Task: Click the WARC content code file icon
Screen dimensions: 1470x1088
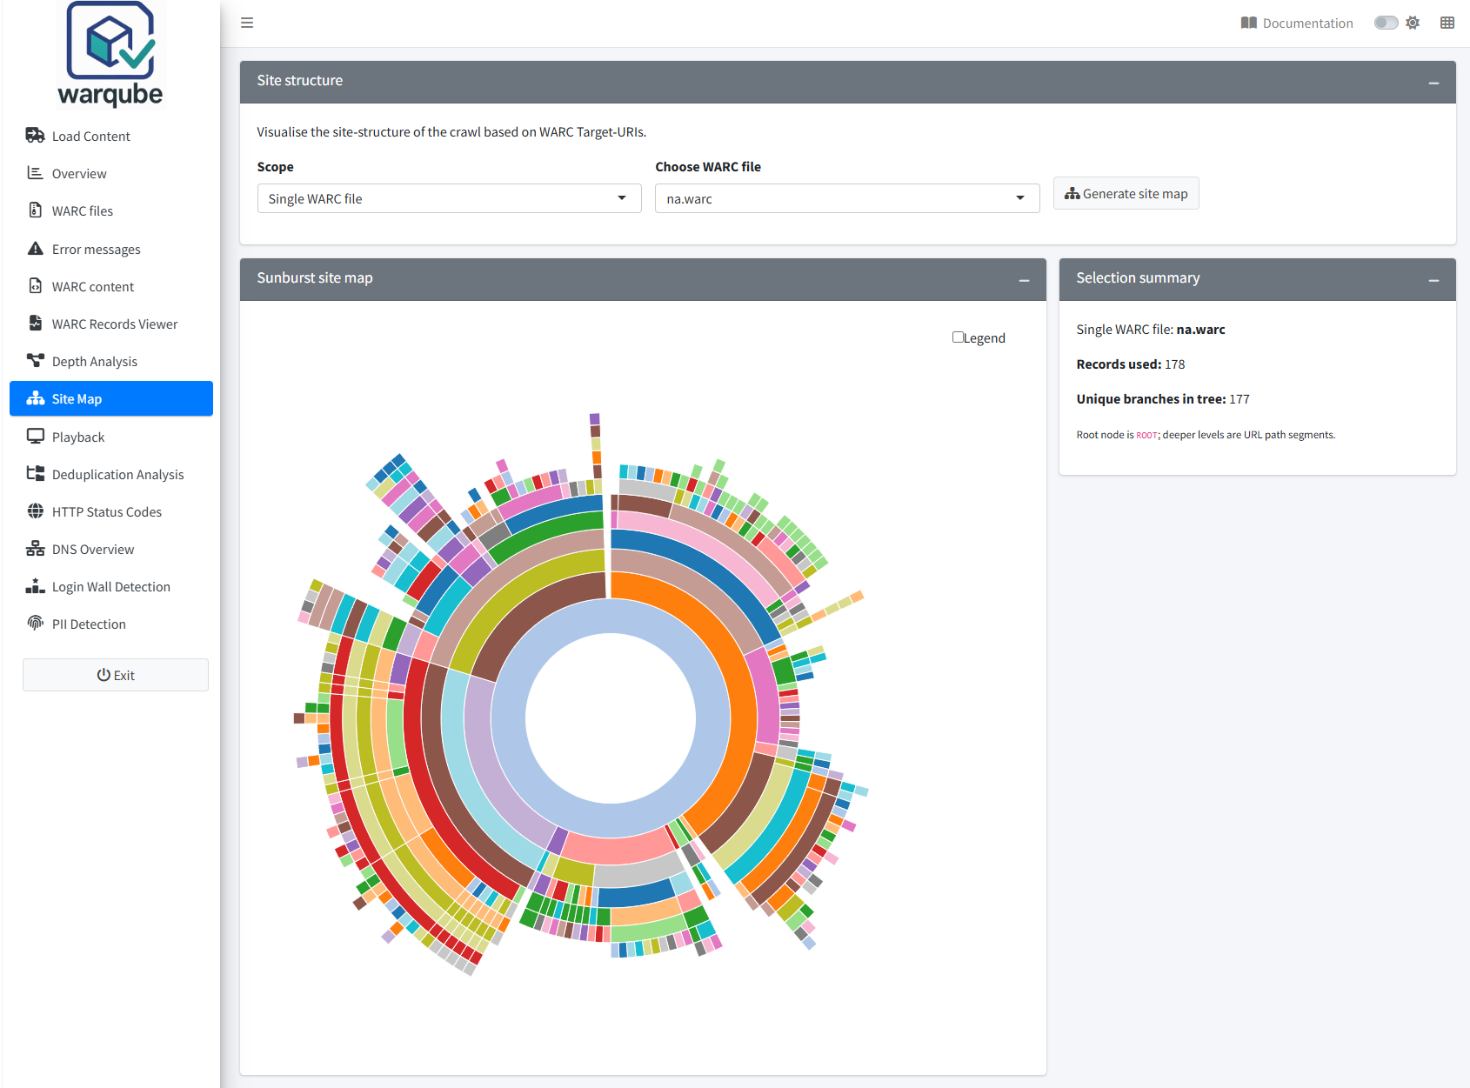Action: coord(35,286)
